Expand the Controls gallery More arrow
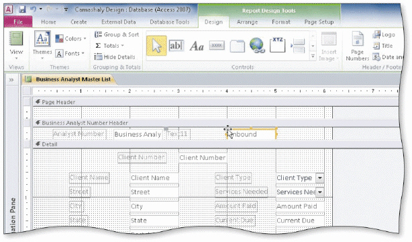 click(x=313, y=56)
